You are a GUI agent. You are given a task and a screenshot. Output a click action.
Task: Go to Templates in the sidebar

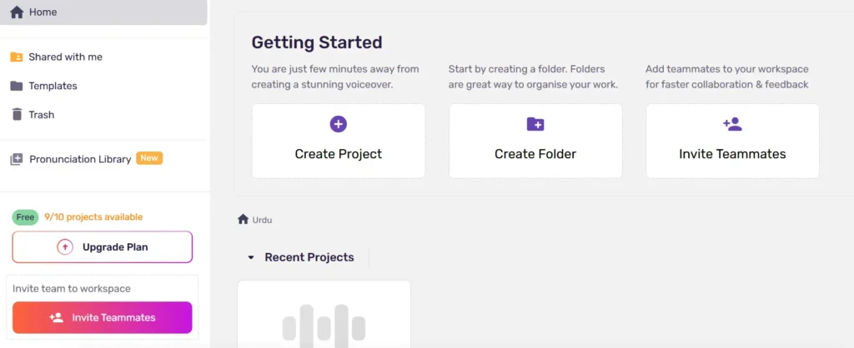[53, 86]
